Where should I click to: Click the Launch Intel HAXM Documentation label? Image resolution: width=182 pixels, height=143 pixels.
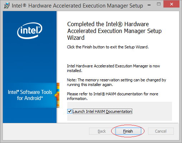pos(102,111)
